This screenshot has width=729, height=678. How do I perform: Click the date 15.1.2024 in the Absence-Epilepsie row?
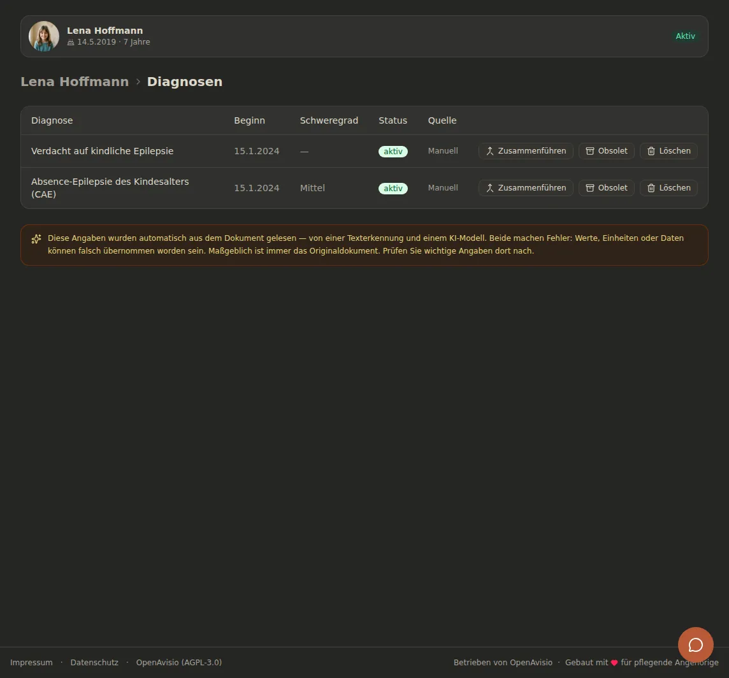257,189
